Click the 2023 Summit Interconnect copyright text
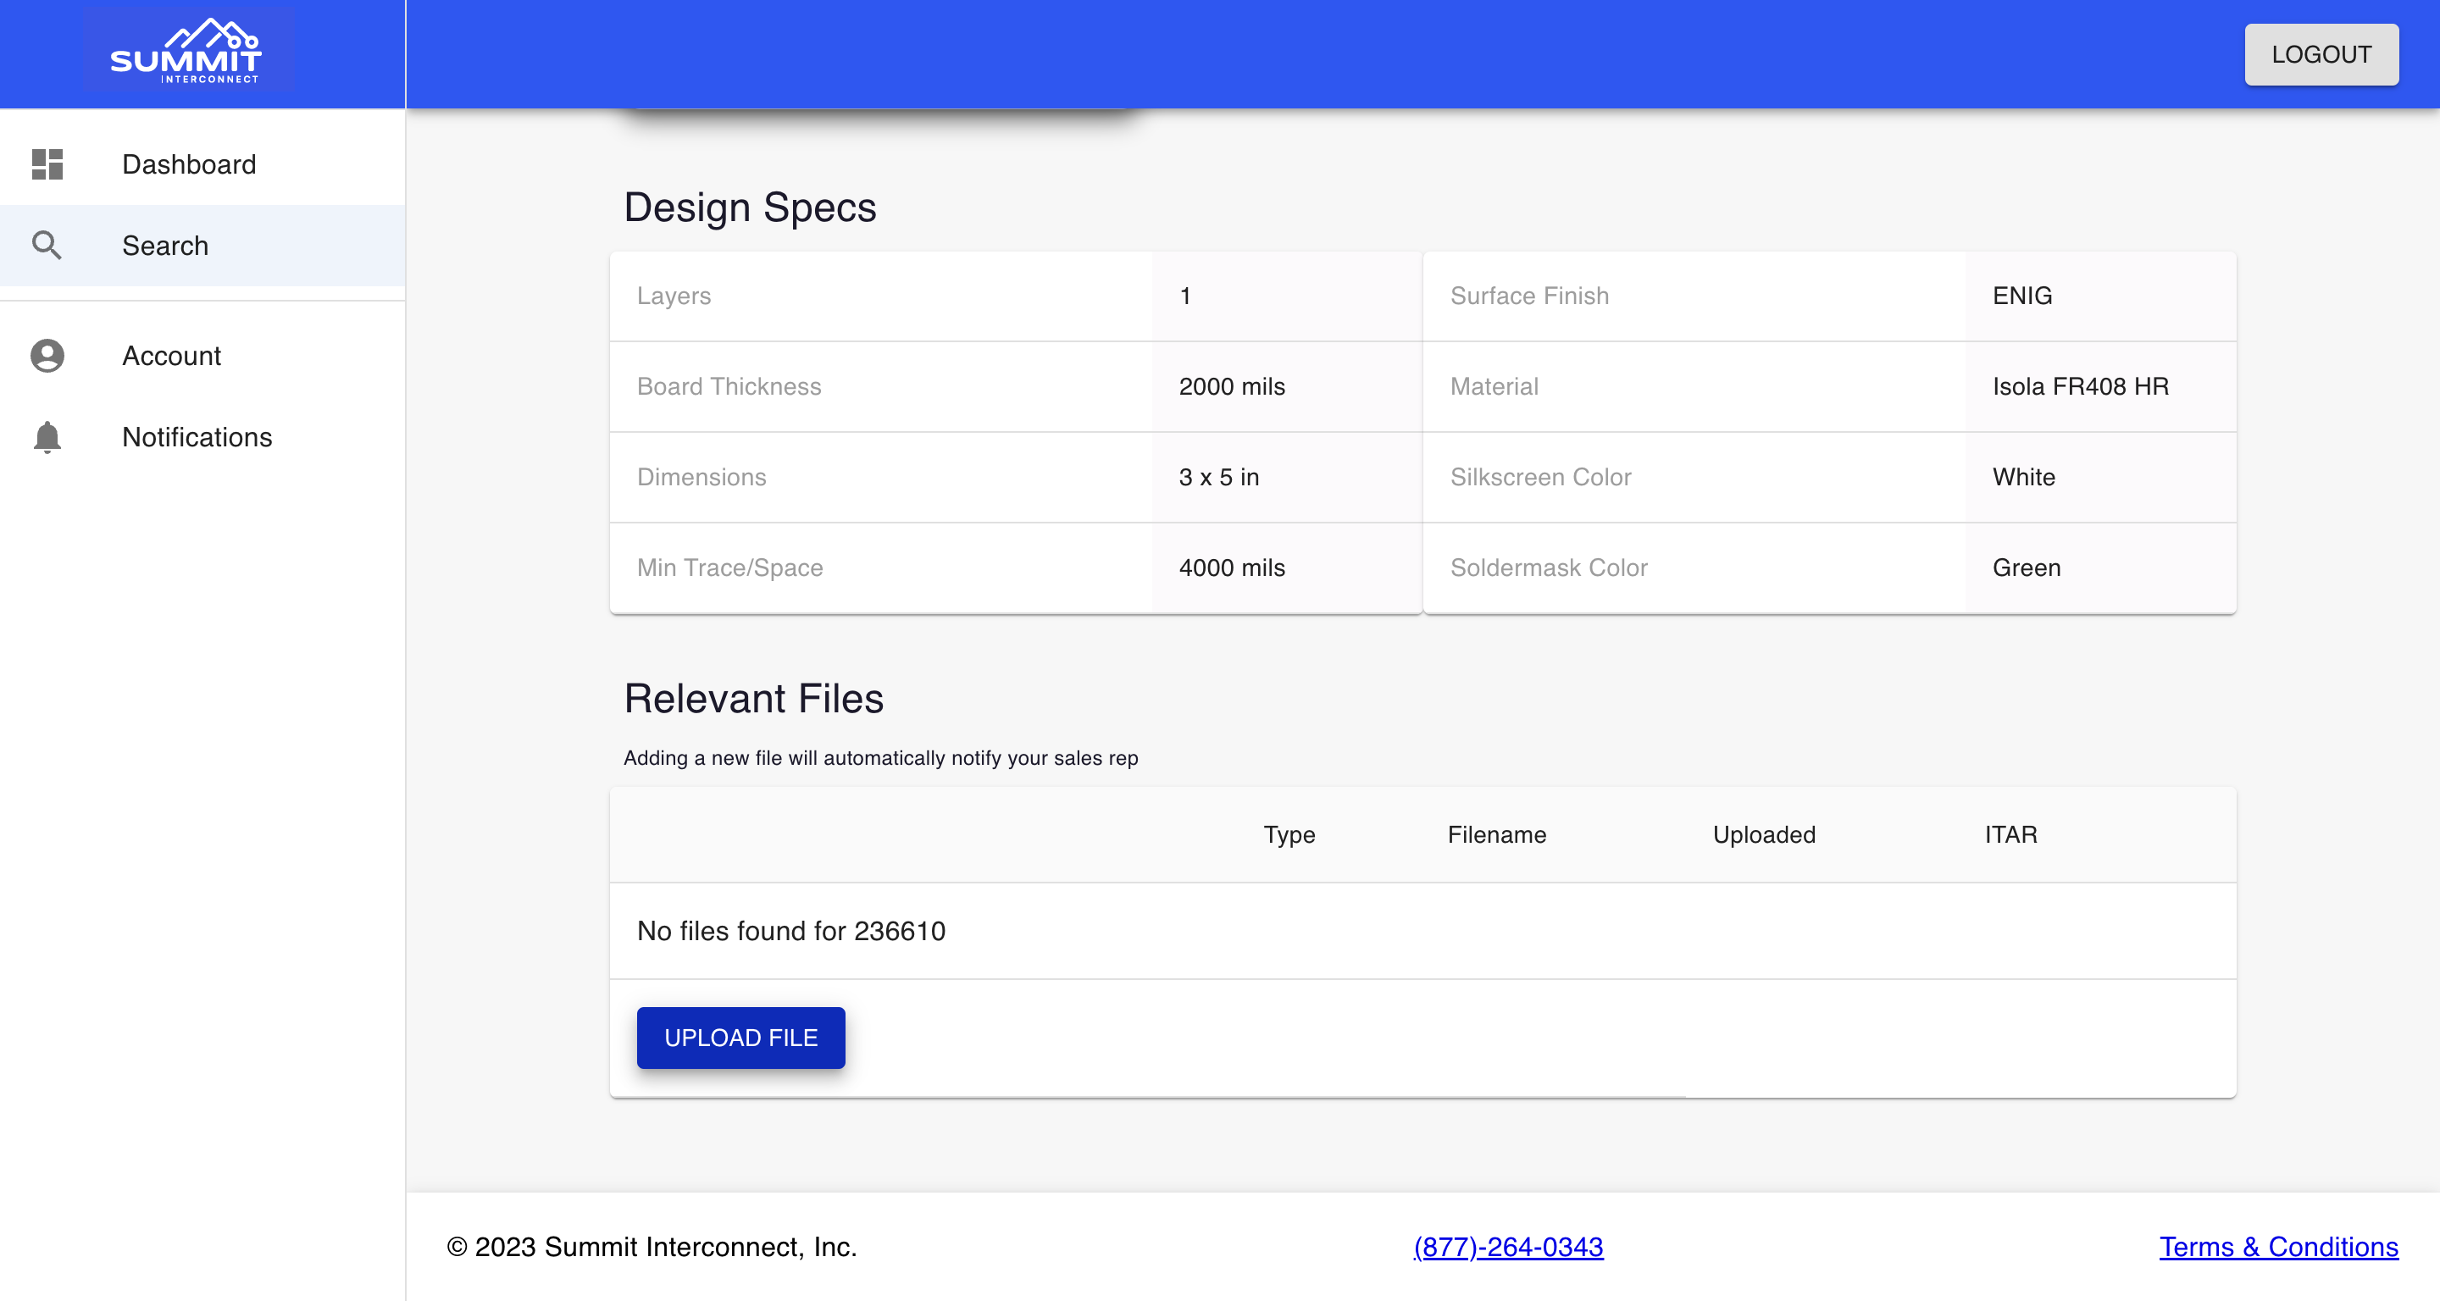The image size is (2440, 1301). pyautogui.click(x=652, y=1247)
